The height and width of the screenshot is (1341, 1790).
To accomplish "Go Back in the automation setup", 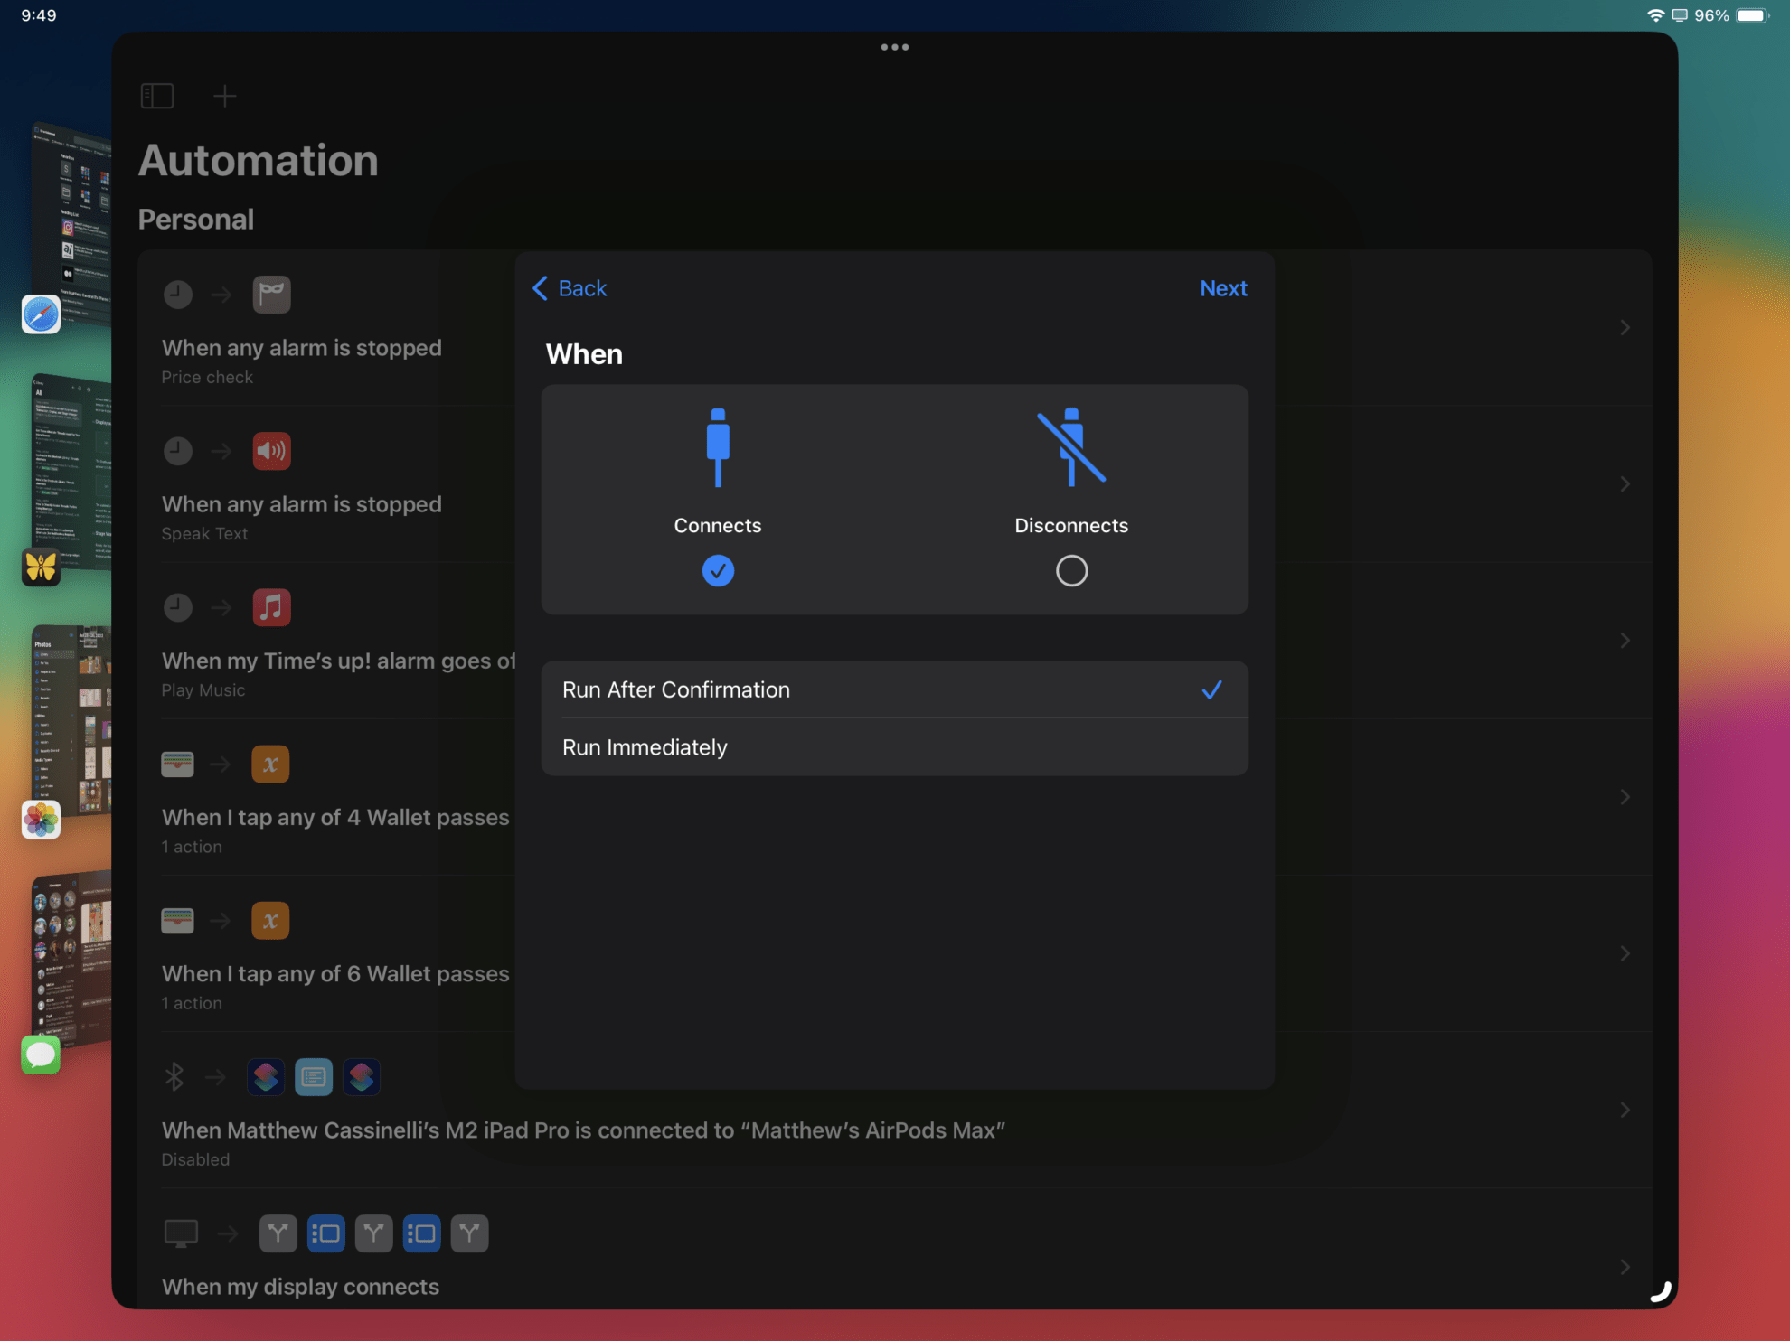I will pyautogui.click(x=569, y=287).
